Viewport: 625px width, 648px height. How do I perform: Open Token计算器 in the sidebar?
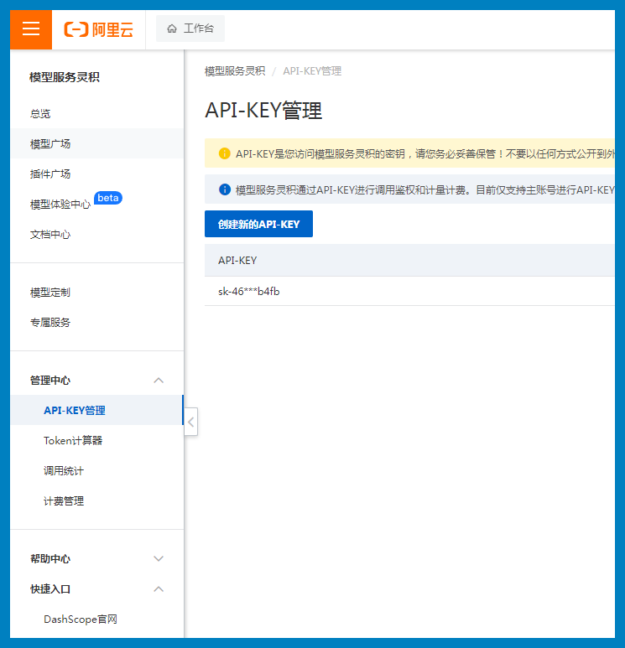point(73,441)
